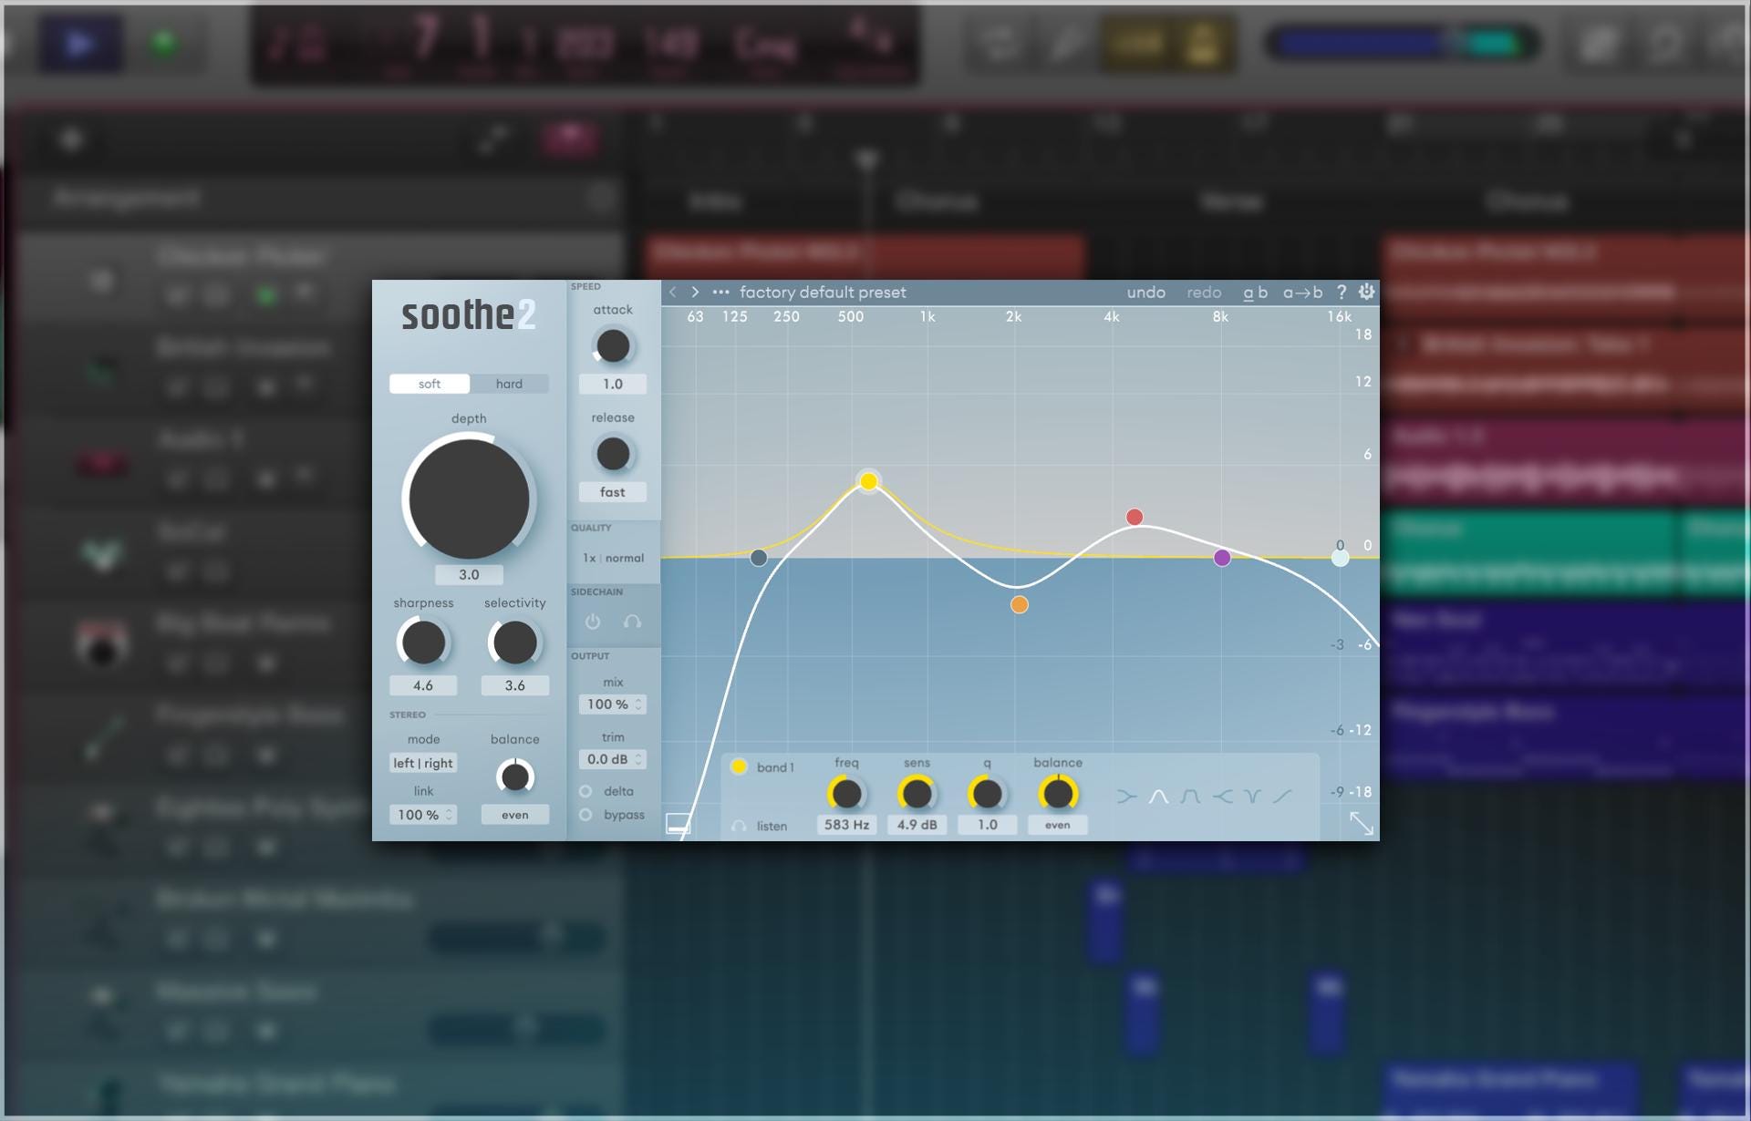Click the 4.9 dB sens field
This screenshot has height=1121, width=1751.
[x=917, y=825]
